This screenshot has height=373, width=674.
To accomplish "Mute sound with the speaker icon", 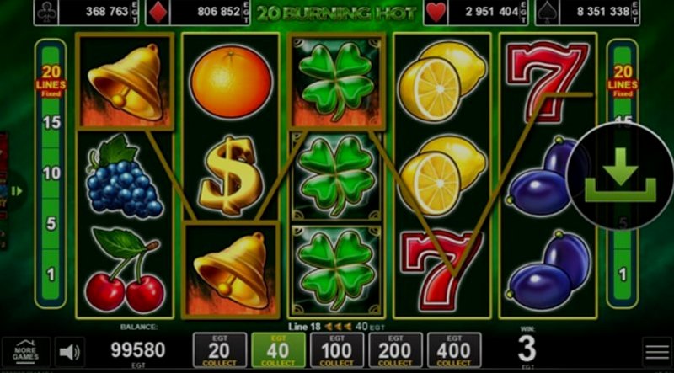I will (70, 353).
